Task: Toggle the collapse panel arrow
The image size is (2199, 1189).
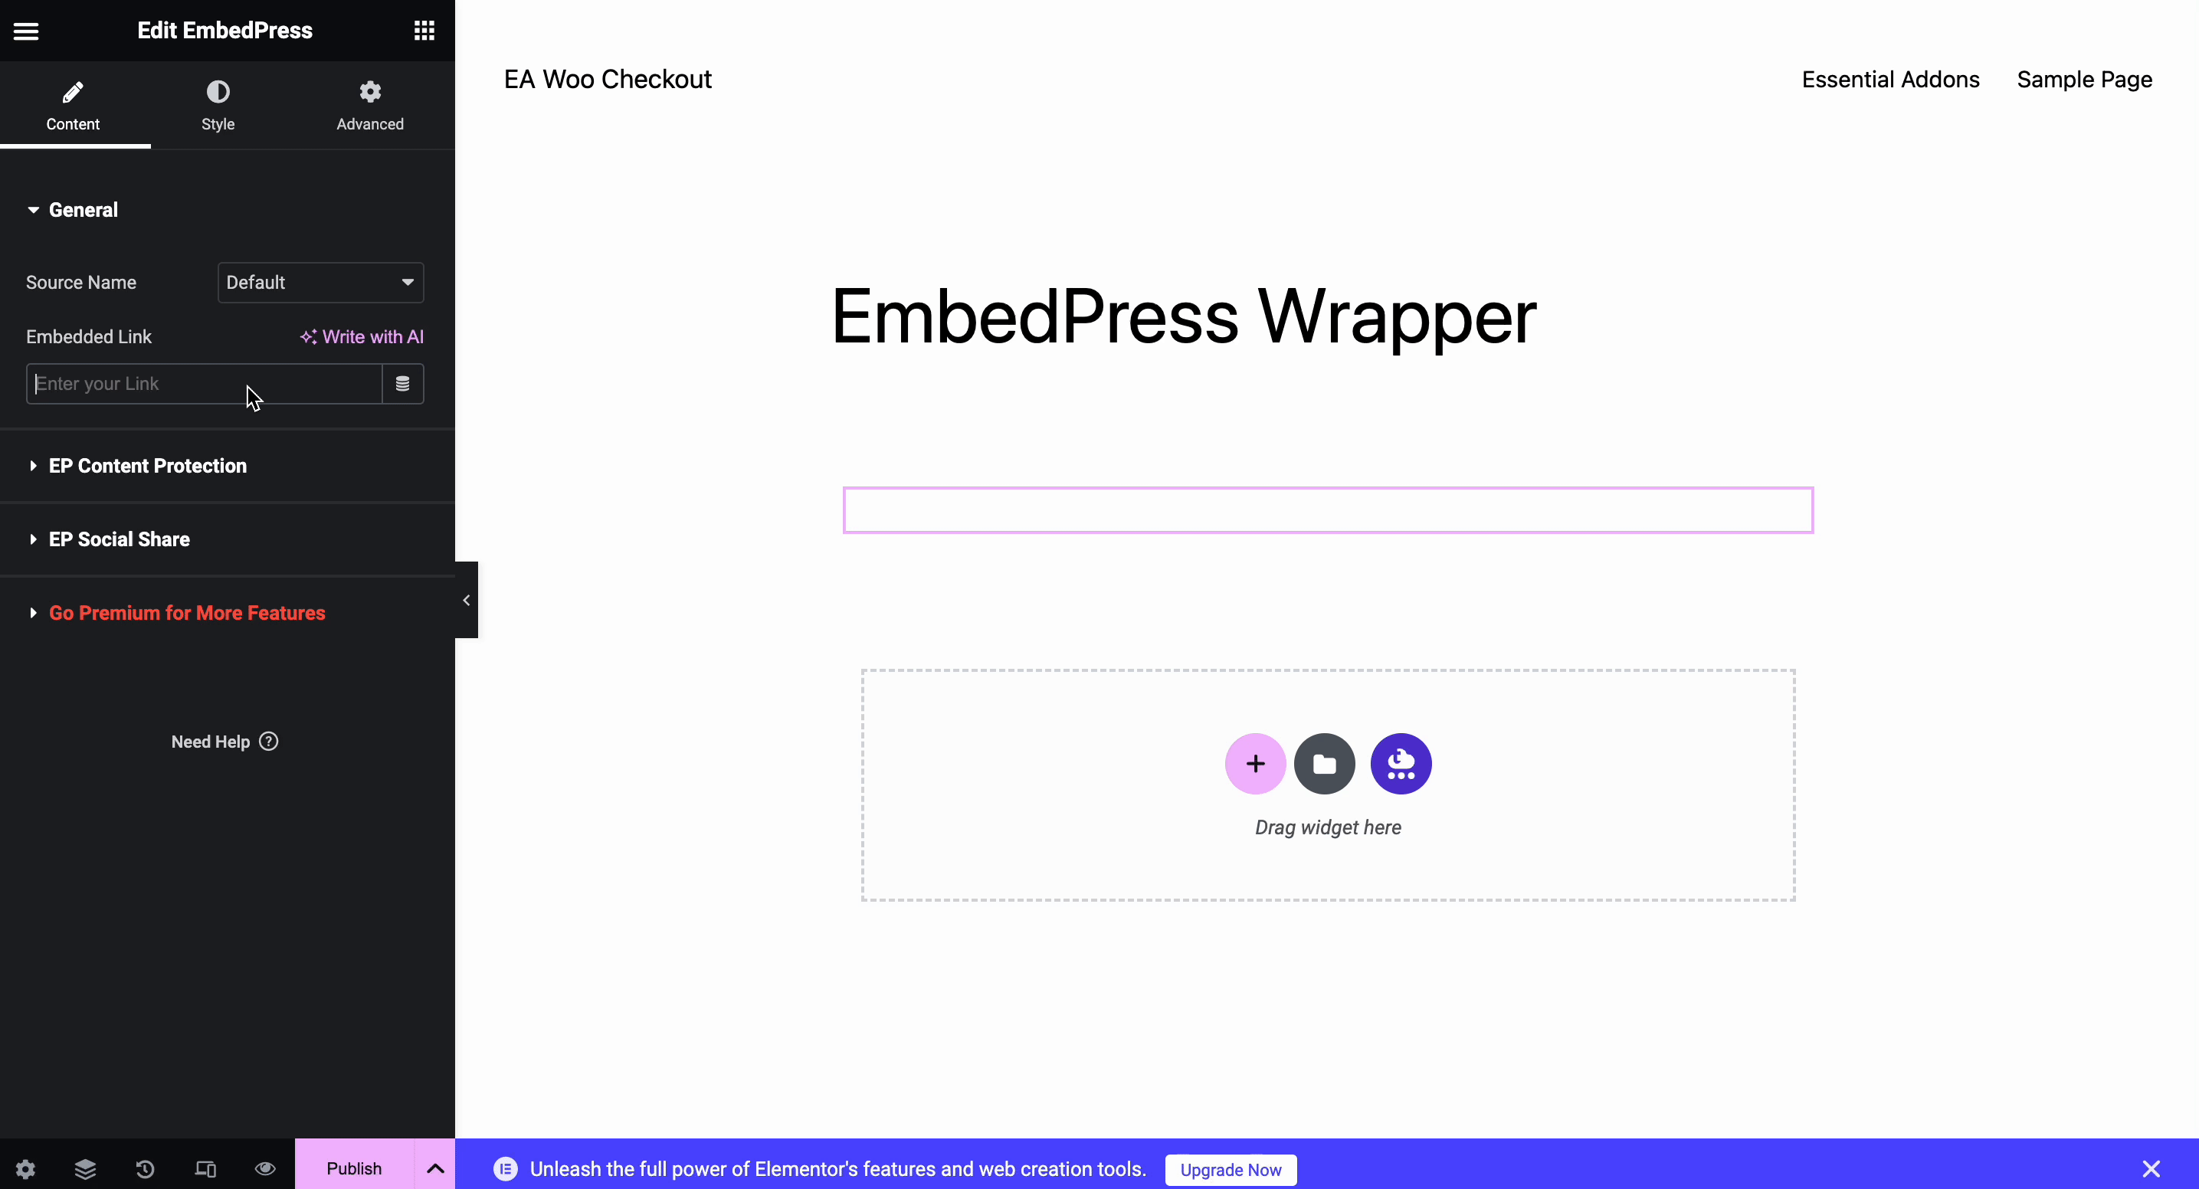Action: coord(466,599)
